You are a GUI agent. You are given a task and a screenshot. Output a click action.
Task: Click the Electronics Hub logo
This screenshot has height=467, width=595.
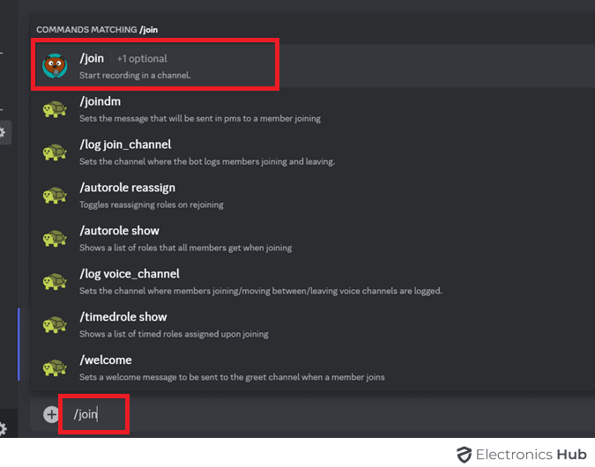point(521,455)
